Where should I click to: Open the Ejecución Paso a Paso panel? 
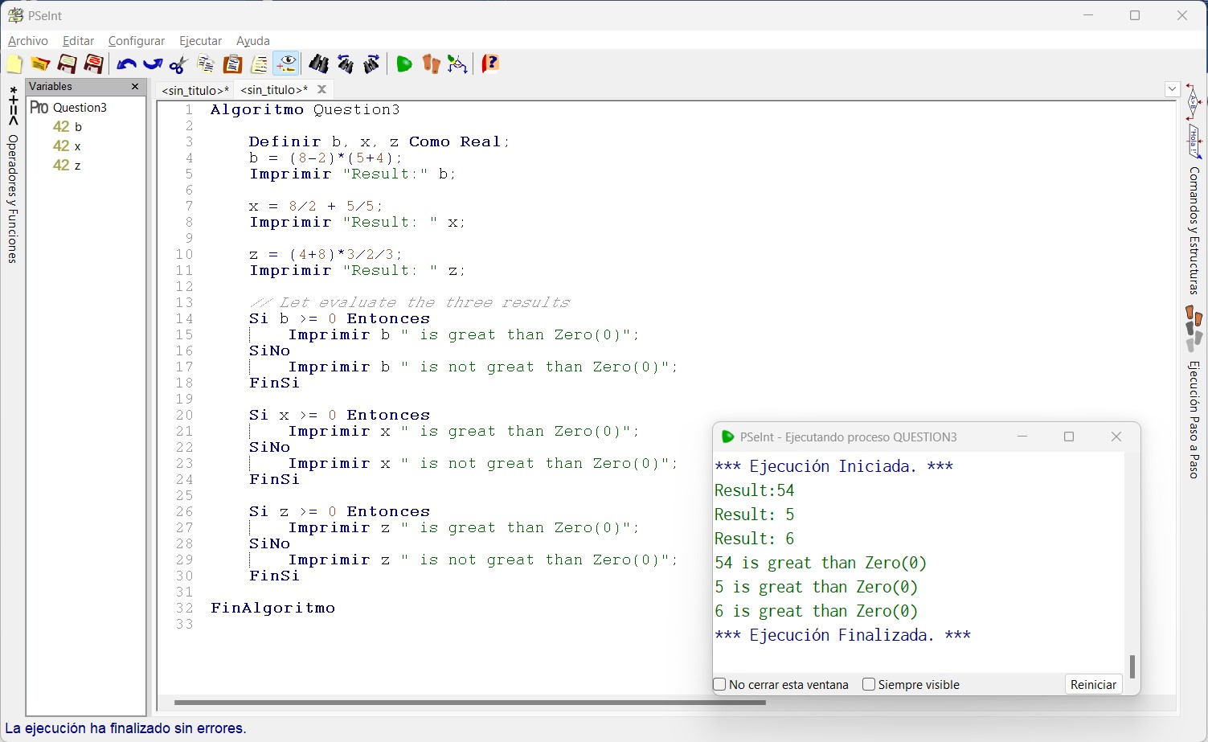point(1194,420)
